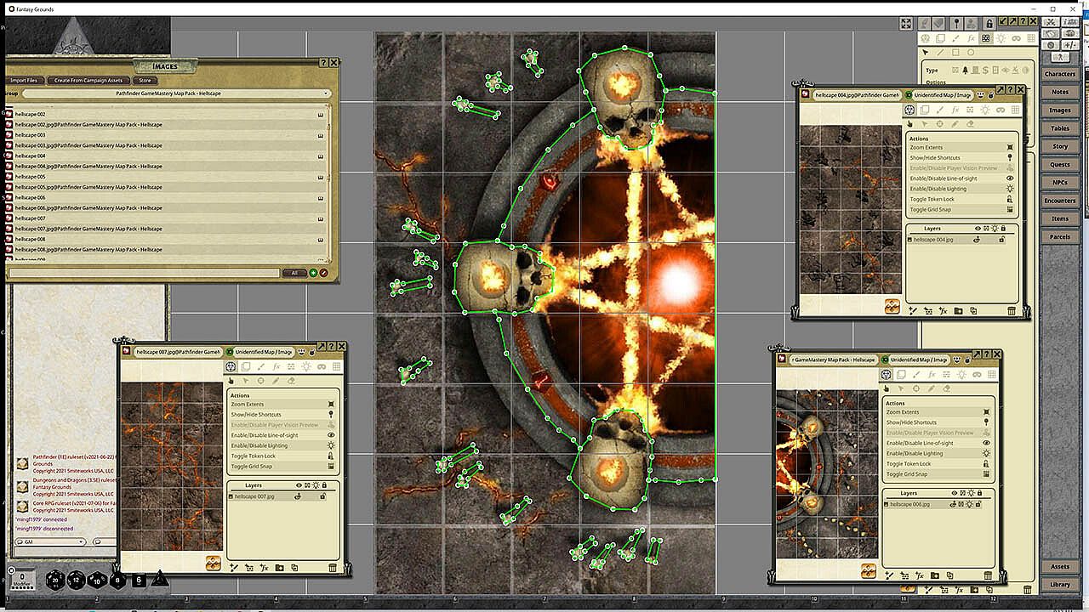This screenshot has width=1089, height=612.
Task: Select hellscape 004.jpg layer row
Action: (x=962, y=240)
